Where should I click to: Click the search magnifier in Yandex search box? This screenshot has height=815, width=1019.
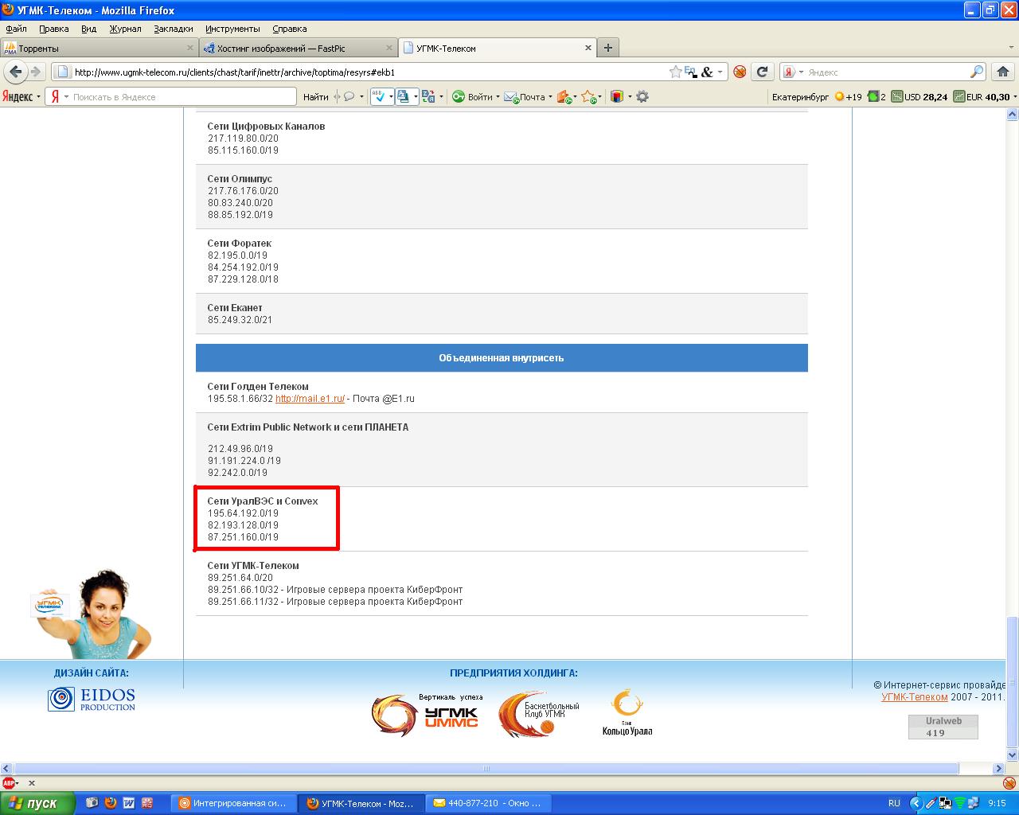coord(977,72)
